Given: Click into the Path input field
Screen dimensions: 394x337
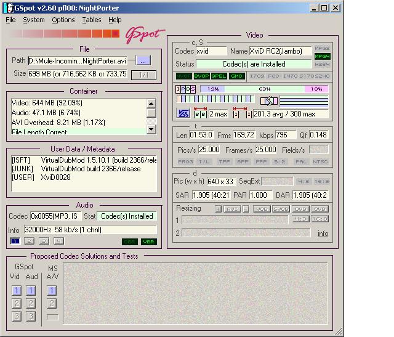Looking at the screenshot, I should click(x=78, y=60).
